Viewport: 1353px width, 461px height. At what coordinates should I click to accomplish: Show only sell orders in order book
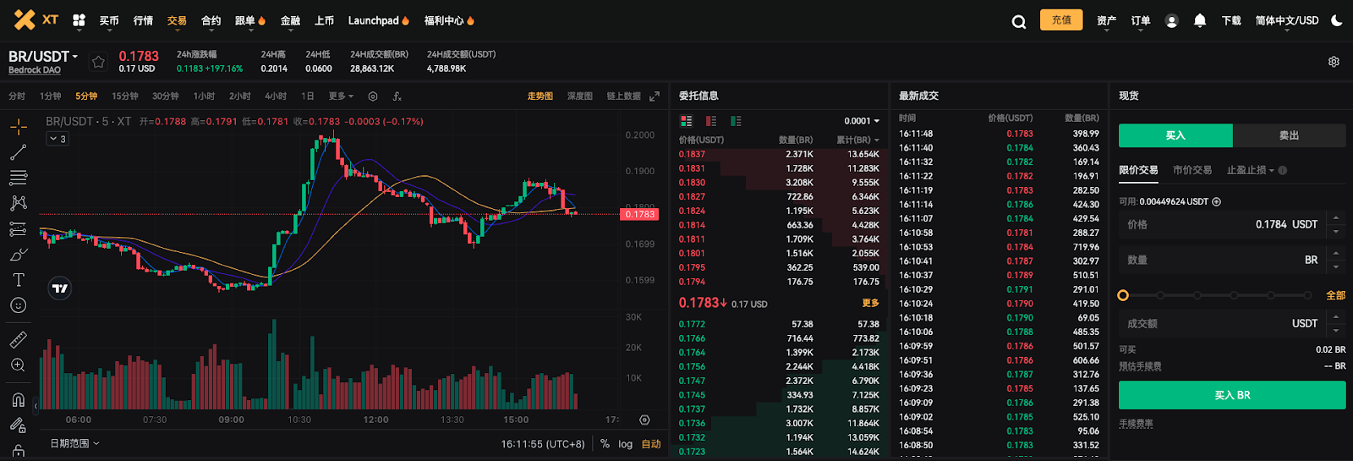[x=711, y=121]
